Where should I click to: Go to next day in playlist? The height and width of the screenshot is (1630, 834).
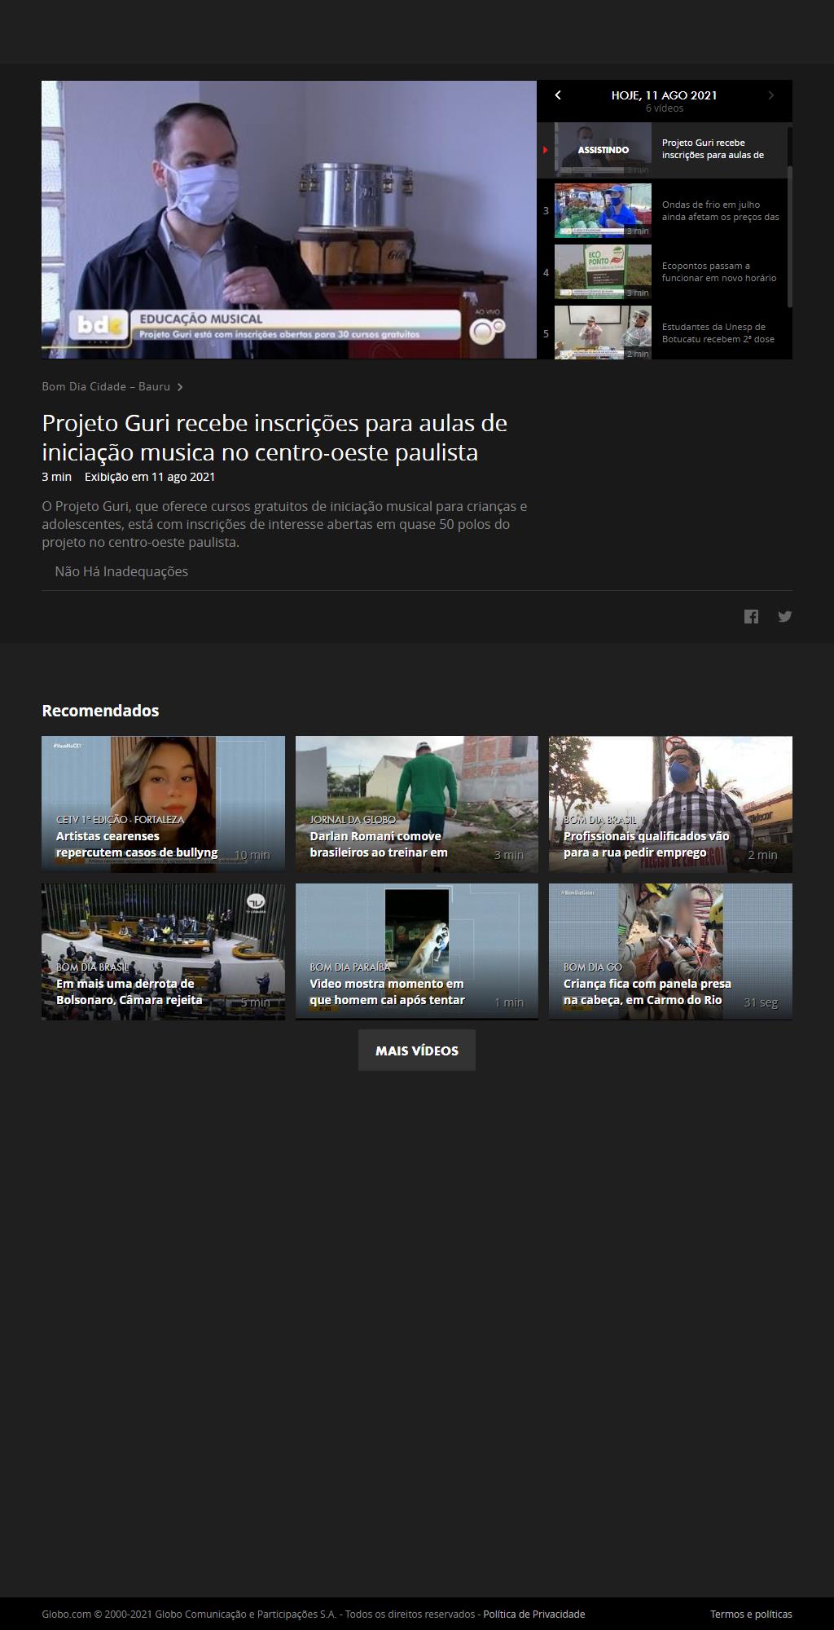(x=770, y=95)
